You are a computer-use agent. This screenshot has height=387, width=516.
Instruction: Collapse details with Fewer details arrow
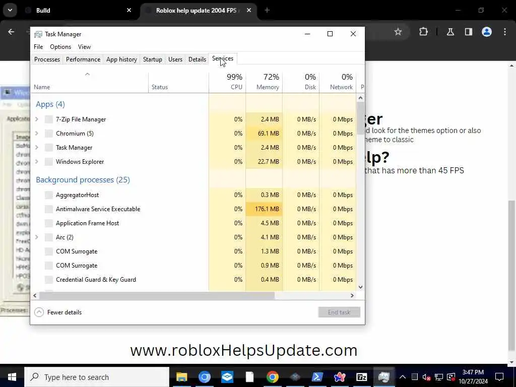[x=39, y=312]
